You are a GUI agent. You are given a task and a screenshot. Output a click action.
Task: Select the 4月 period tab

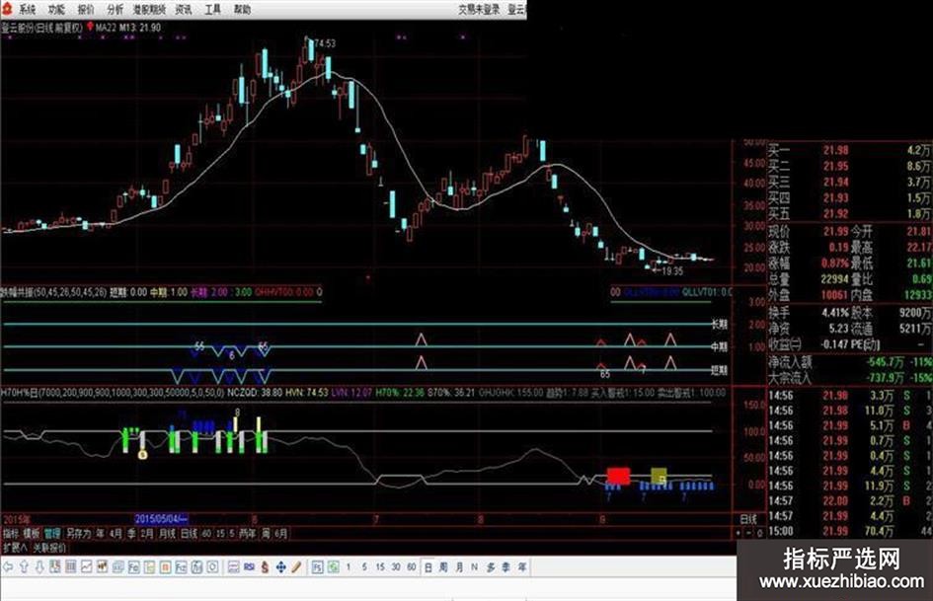pyautogui.click(x=116, y=533)
